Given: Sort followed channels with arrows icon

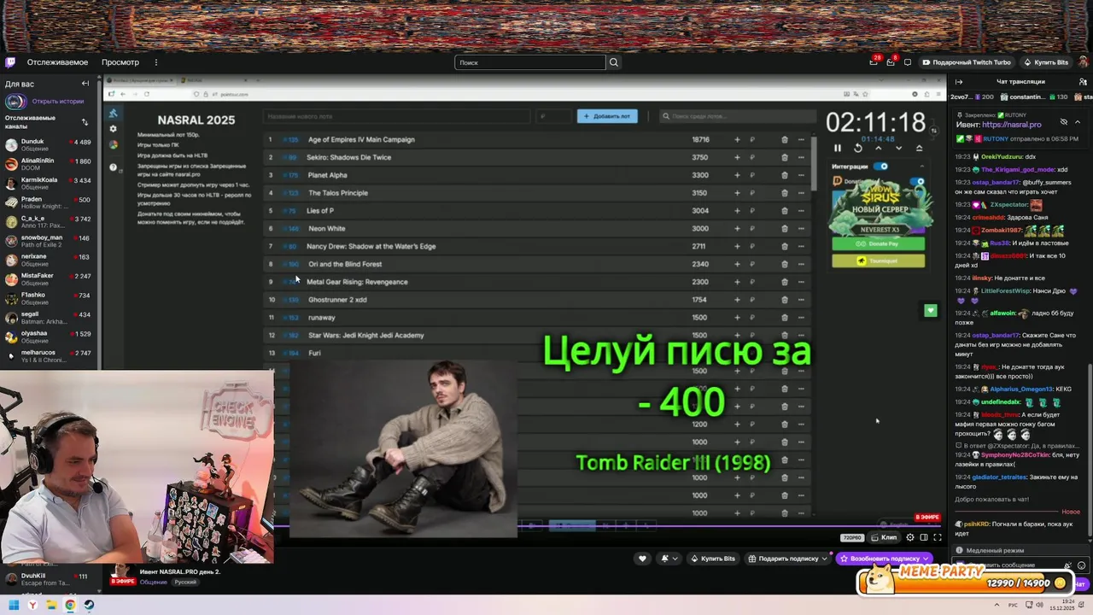Looking at the screenshot, I should click(x=85, y=122).
